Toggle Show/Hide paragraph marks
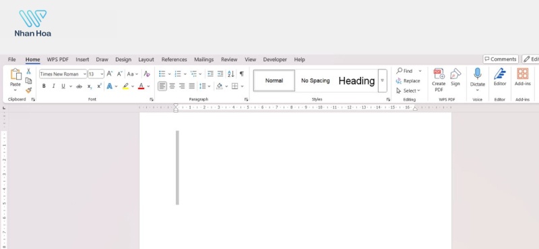Image resolution: width=539 pixels, height=249 pixels. pos(242,74)
